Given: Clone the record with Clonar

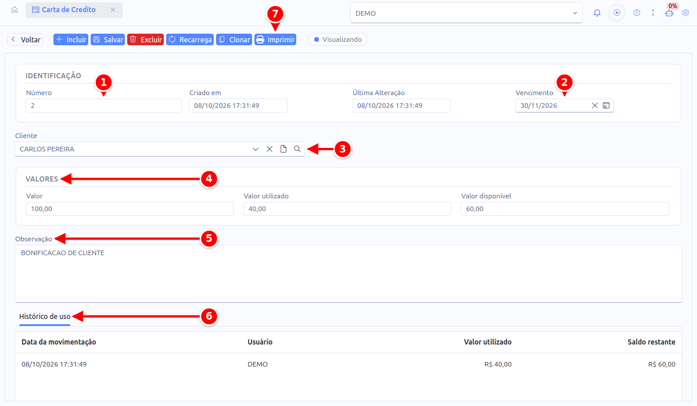Looking at the screenshot, I should click(234, 40).
